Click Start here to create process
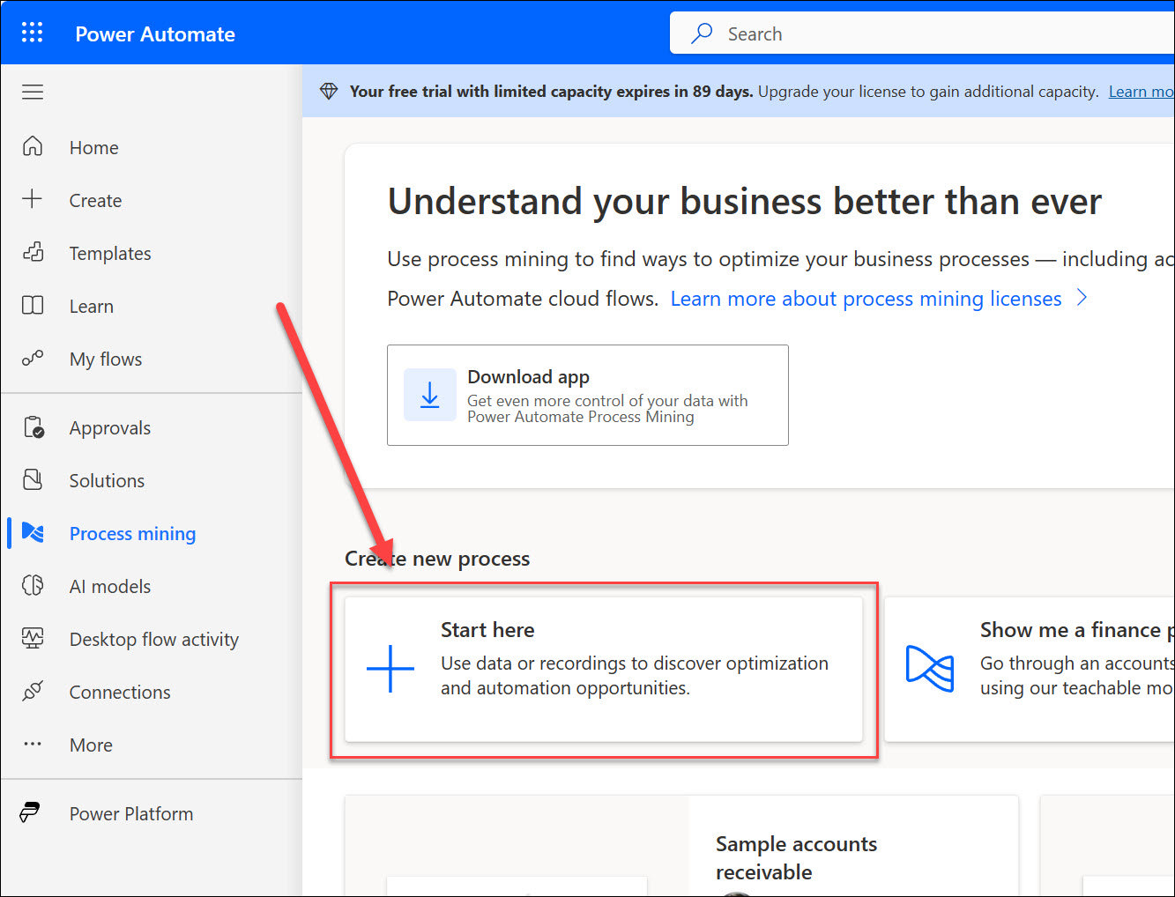Screen dimensions: 1175x897 pos(603,670)
